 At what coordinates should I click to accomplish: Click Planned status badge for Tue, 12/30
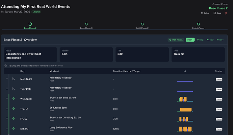(219, 89)
